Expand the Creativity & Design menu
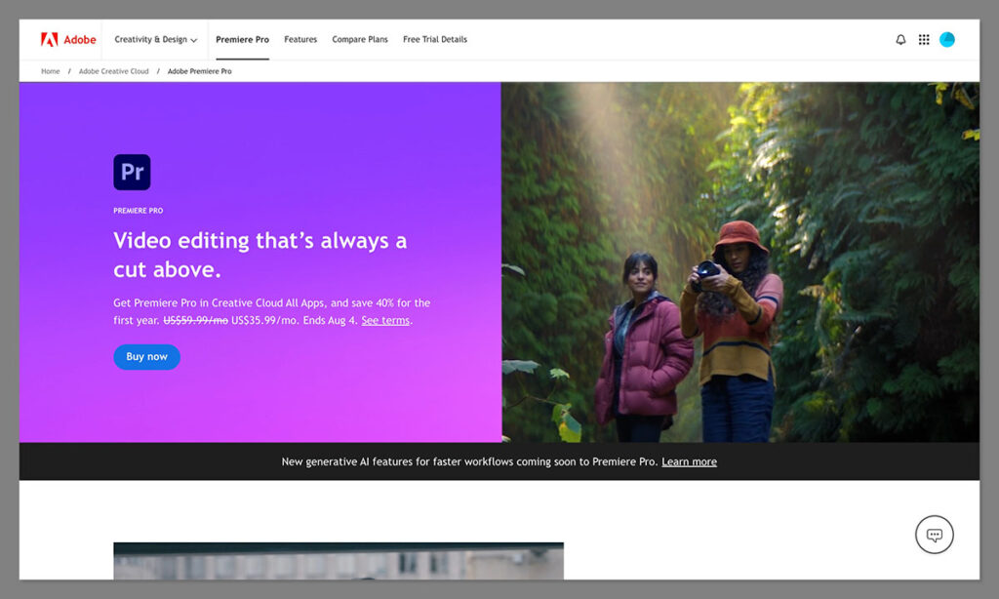Screen dimensions: 999x599 point(155,39)
